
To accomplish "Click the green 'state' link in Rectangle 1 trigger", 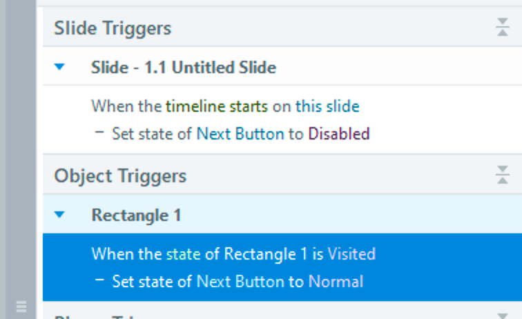I will point(182,254).
